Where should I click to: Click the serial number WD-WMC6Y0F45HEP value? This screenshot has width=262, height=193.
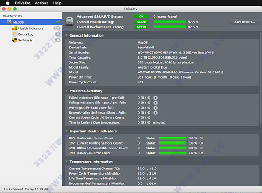tap(176, 52)
